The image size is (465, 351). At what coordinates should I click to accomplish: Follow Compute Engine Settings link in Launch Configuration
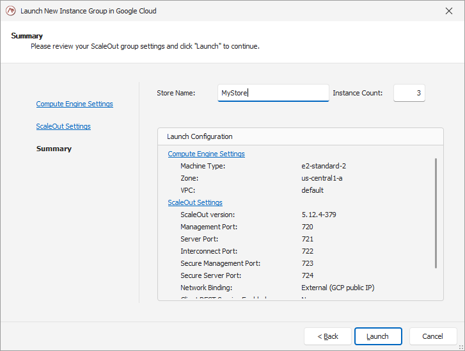206,154
